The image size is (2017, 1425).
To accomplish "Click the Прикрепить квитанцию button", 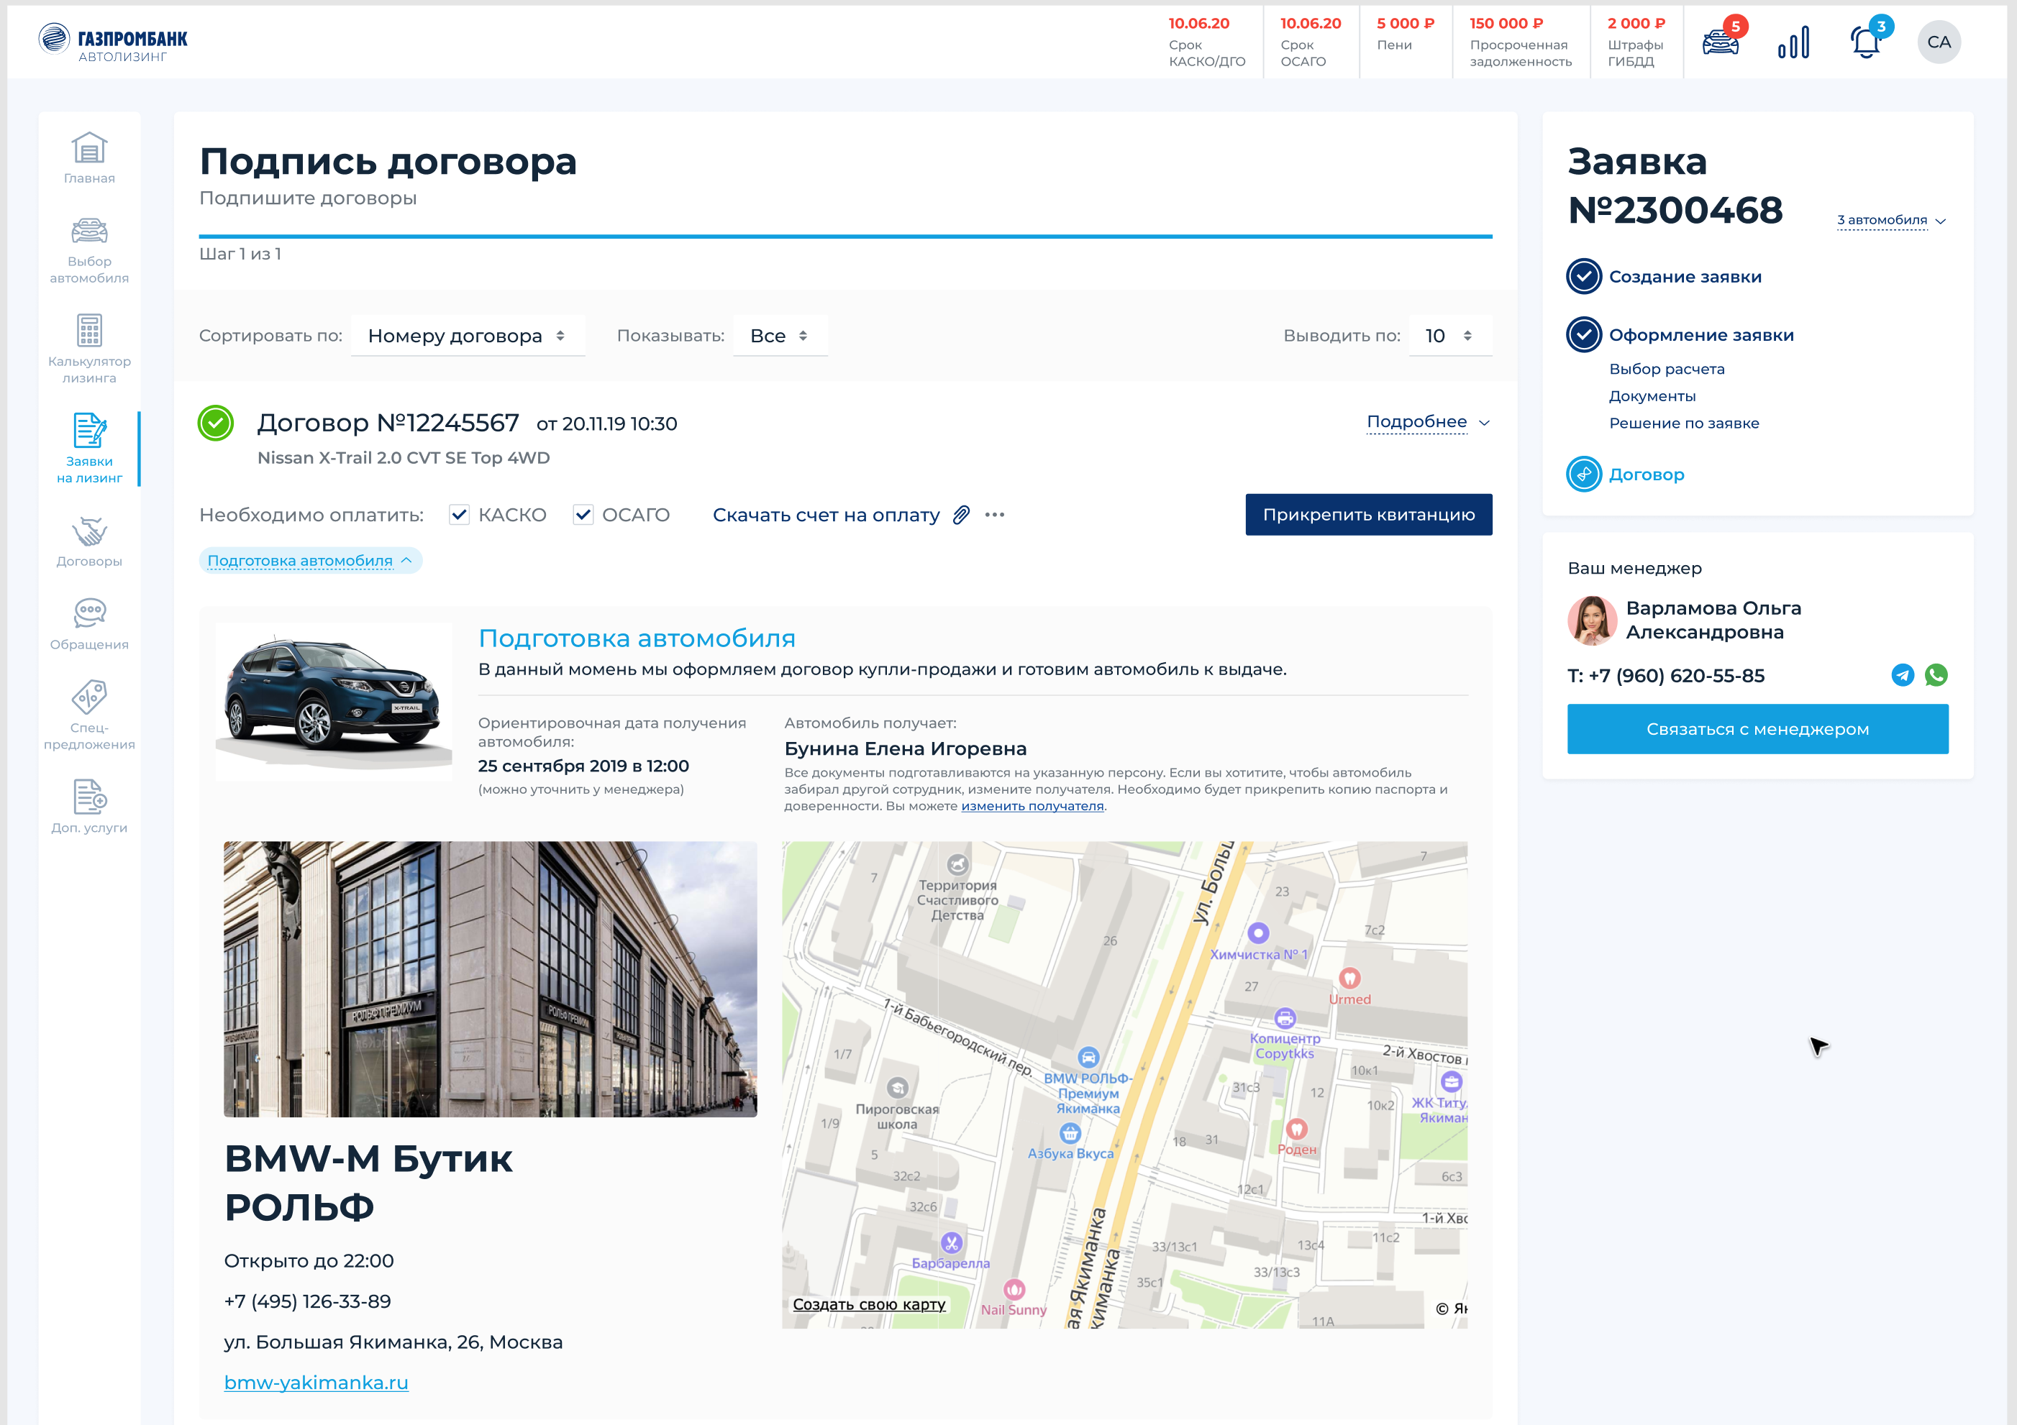I will coord(1367,516).
